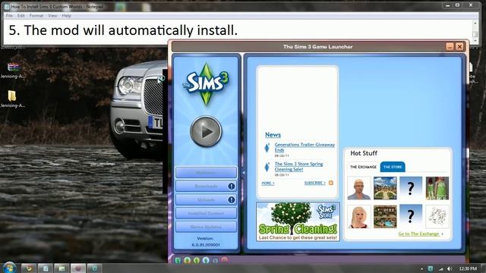Switch to The Store tab
This screenshot has width=486, height=273.
pos(393,167)
